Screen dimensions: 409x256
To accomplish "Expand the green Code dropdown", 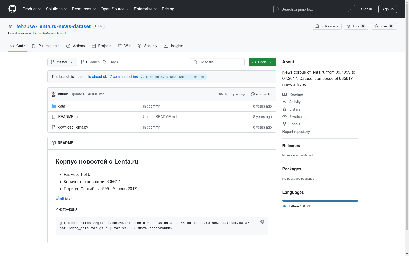I will coord(263,62).
